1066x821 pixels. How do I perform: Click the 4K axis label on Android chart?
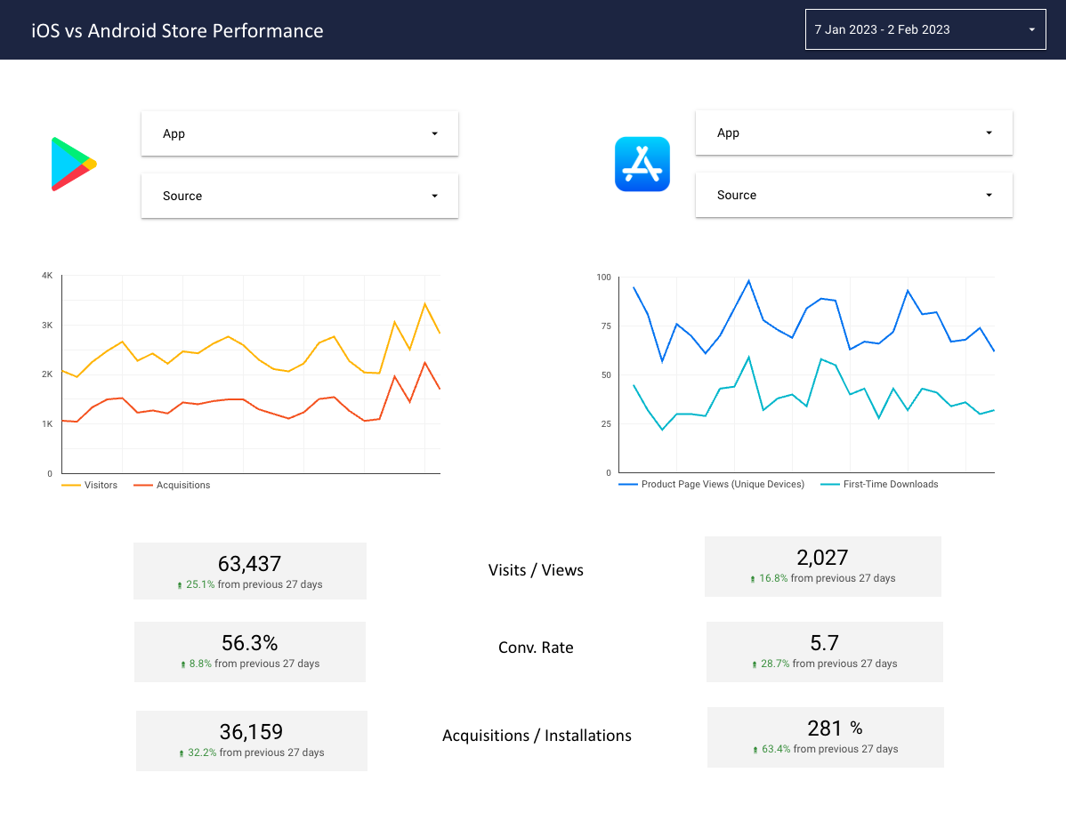(x=47, y=275)
